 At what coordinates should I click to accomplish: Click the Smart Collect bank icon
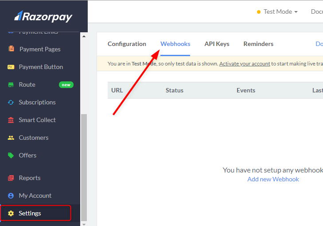tap(11, 120)
